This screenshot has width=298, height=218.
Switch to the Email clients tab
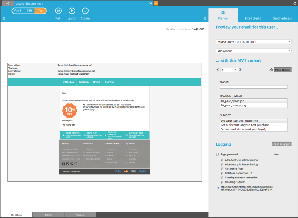[253, 19]
